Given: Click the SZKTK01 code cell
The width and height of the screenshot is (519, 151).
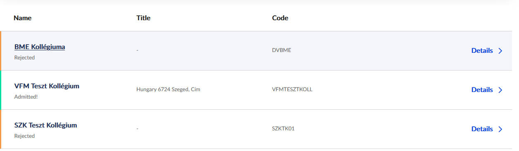Looking at the screenshot, I should [283, 128].
